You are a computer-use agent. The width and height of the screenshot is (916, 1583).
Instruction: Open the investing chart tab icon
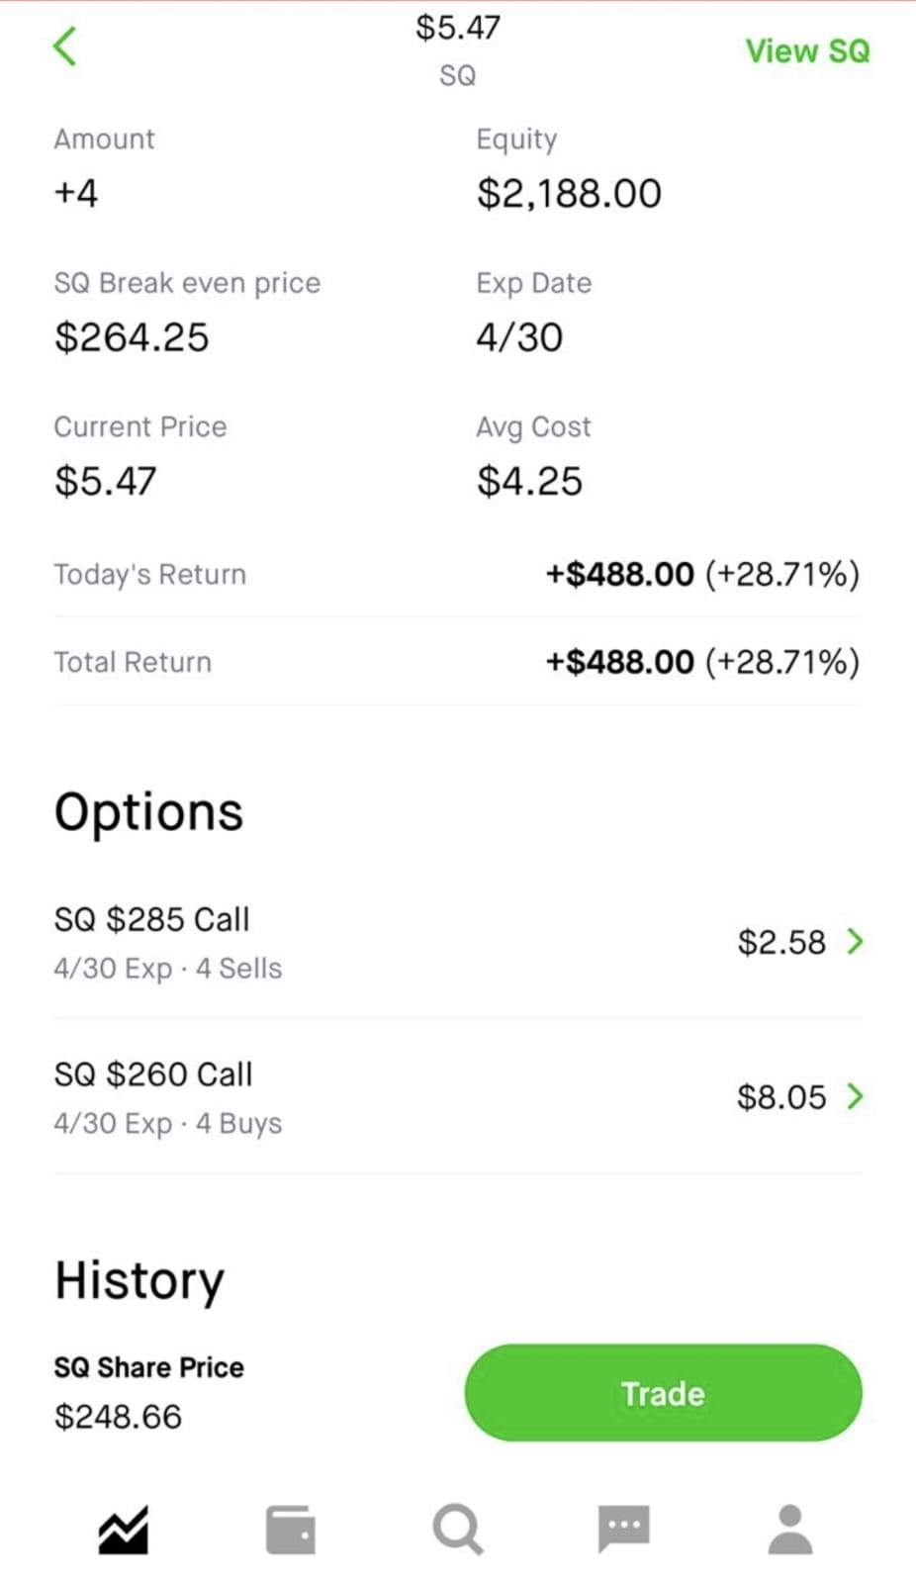click(x=124, y=1530)
